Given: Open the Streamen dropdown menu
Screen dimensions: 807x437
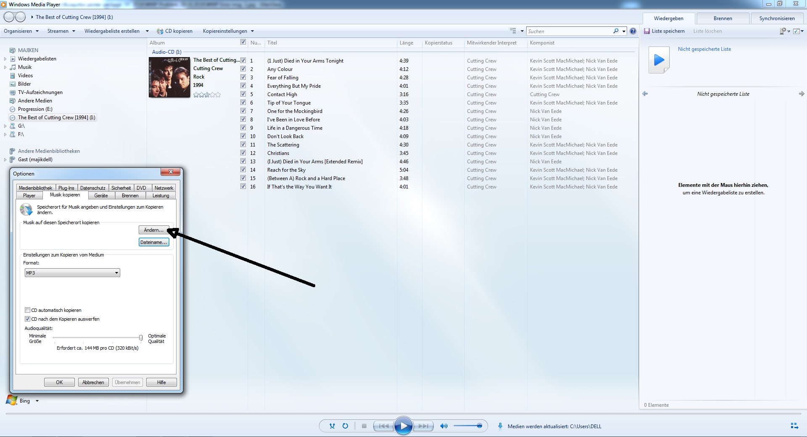Looking at the screenshot, I should coord(61,31).
